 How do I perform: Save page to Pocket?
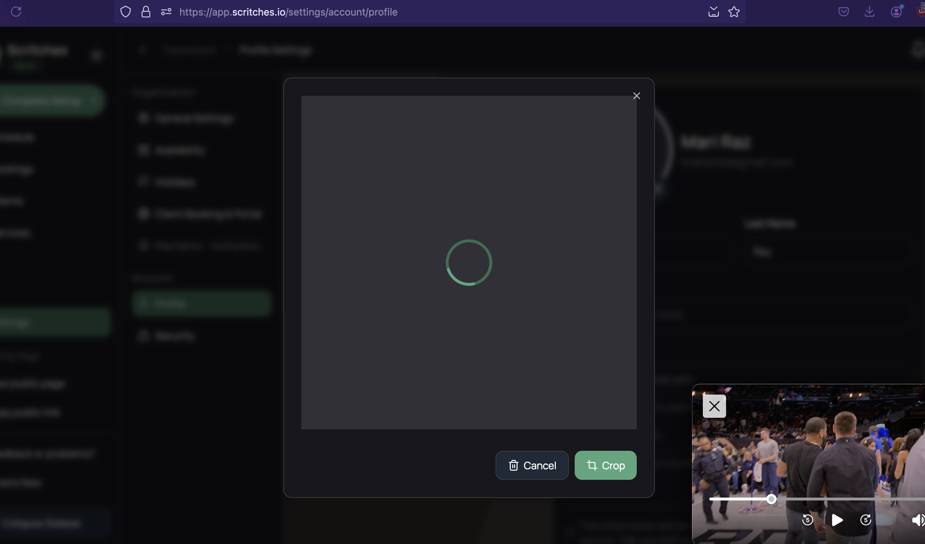click(x=843, y=12)
